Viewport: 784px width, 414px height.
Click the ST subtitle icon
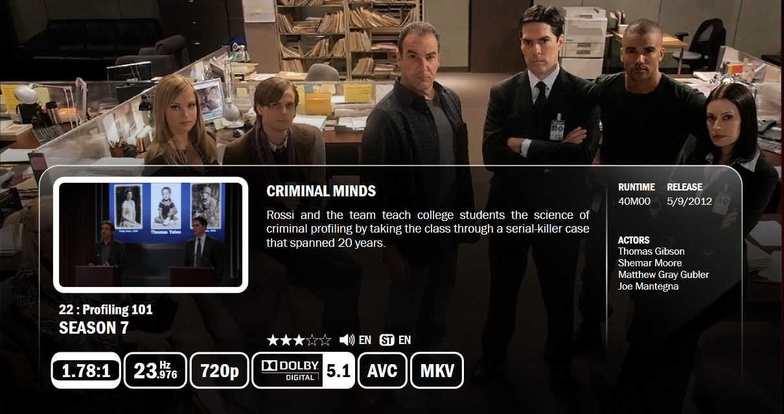point(387,340)
